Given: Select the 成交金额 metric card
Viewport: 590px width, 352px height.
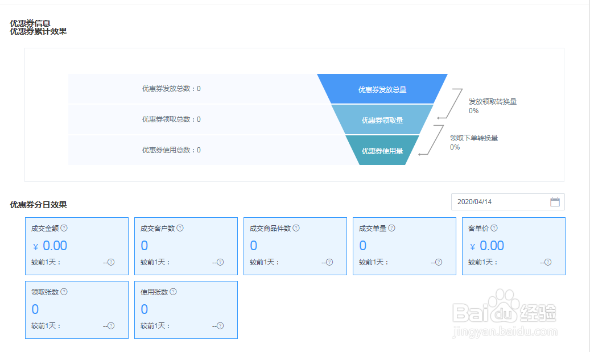Looking at the screenshot, I should point(77,246).
